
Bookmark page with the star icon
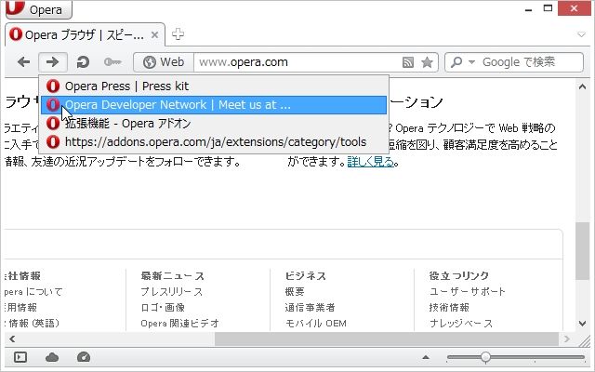point(427,62)
